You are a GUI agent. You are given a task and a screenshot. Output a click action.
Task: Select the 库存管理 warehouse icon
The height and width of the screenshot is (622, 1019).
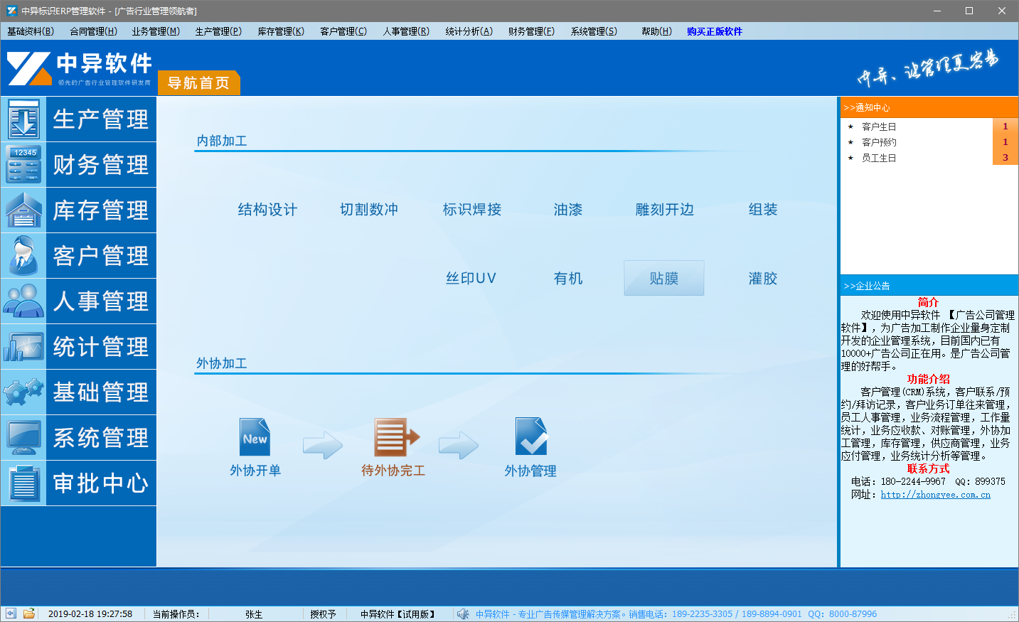[23, 210]
